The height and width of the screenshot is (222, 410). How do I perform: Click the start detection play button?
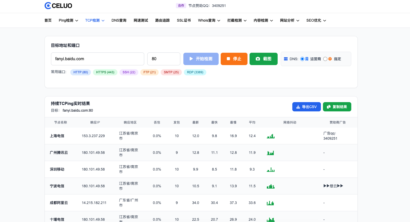pyautogui.click(x=201, y=59)
